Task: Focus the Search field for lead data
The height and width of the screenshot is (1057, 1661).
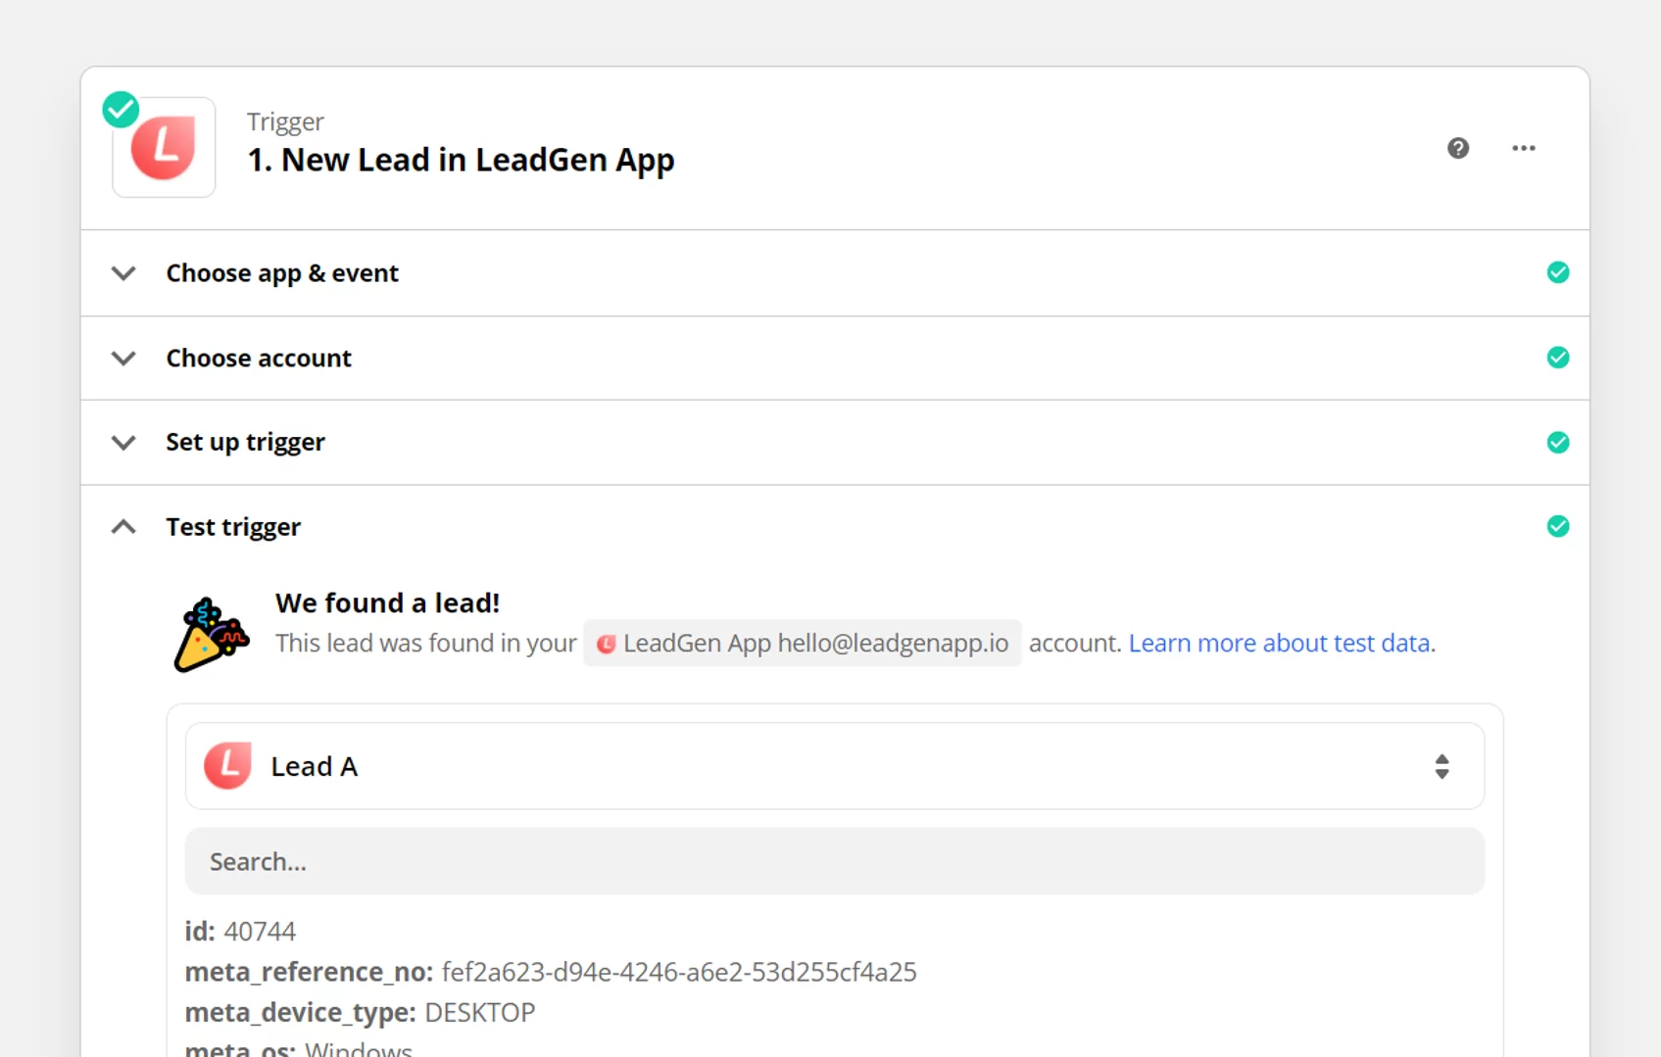Action: 834,861
